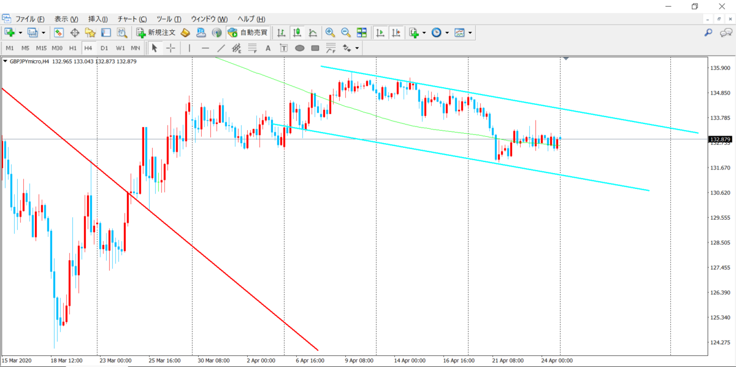Open the Data Window crosshair icon

[x=75, y=33]
